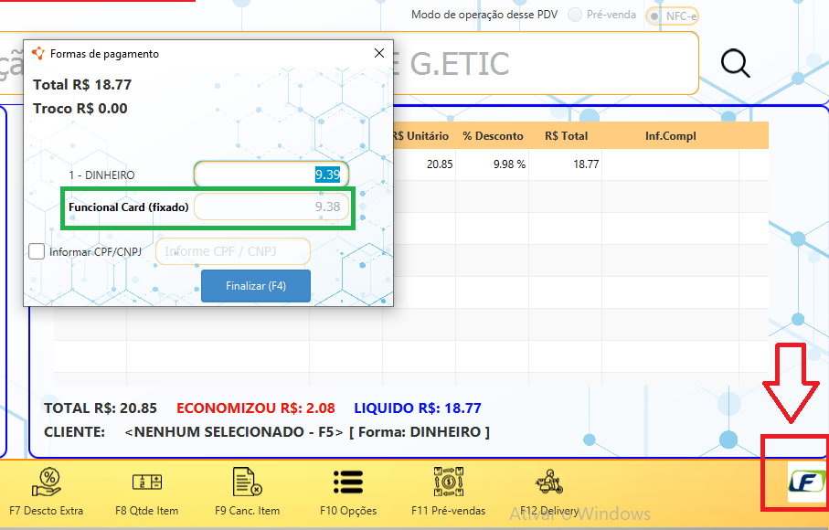Enable the Informar CPF/CNPJ checkbox
The width and height of the screenshot is (829, 530).
pyautogui.click(x=37, y=251)
